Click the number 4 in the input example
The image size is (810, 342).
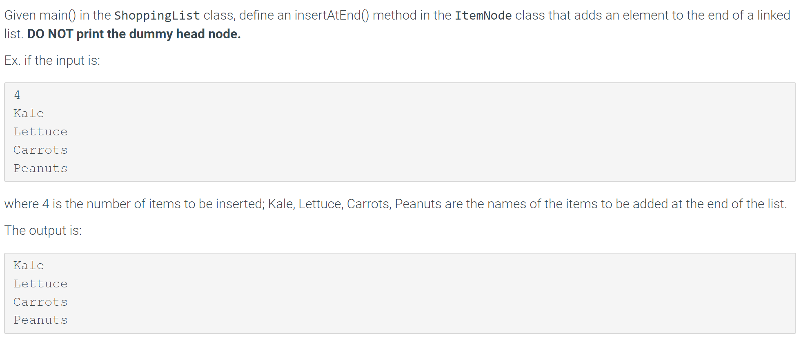[x=17, y=95]
